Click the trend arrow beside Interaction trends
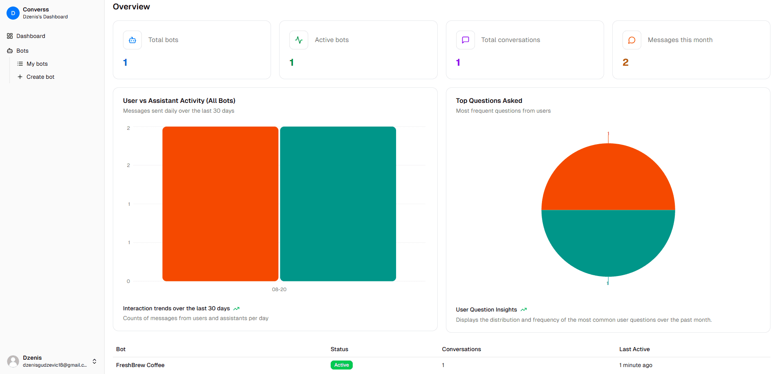 pyautogui.click(x=236, y=309)
